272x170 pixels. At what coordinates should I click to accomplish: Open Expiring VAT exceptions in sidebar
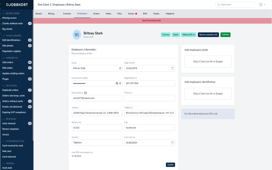(14, 112)
